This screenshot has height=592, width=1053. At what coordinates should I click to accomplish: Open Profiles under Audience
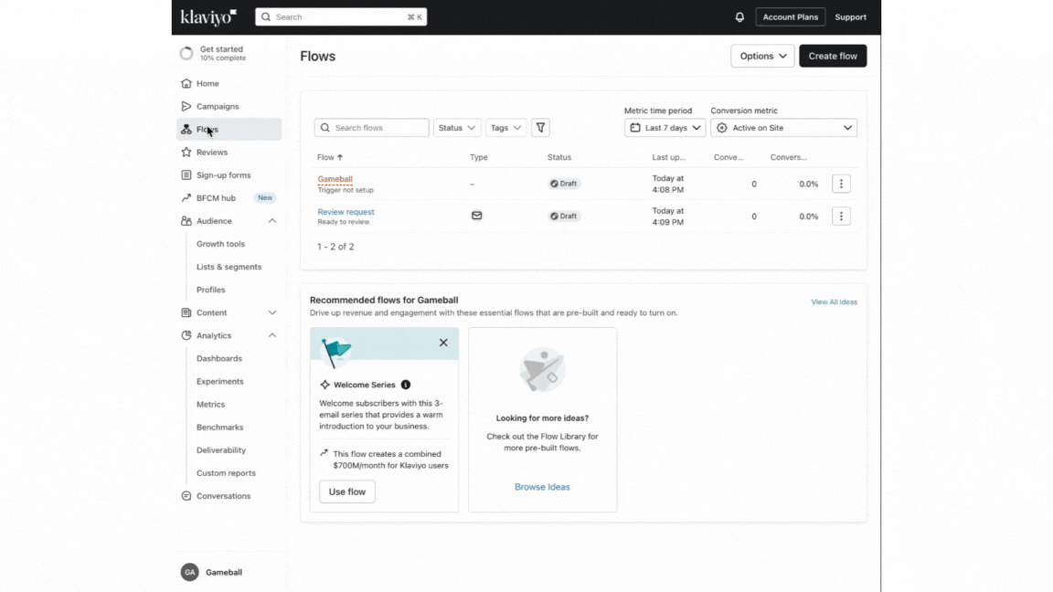click(x=211, y=290)
